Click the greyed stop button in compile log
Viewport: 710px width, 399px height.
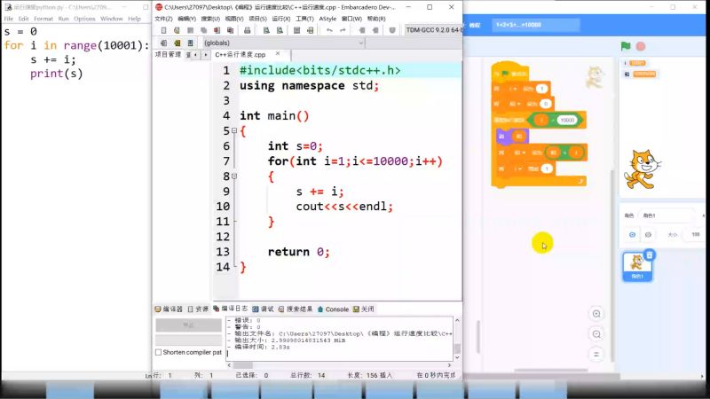coord(188,325)
